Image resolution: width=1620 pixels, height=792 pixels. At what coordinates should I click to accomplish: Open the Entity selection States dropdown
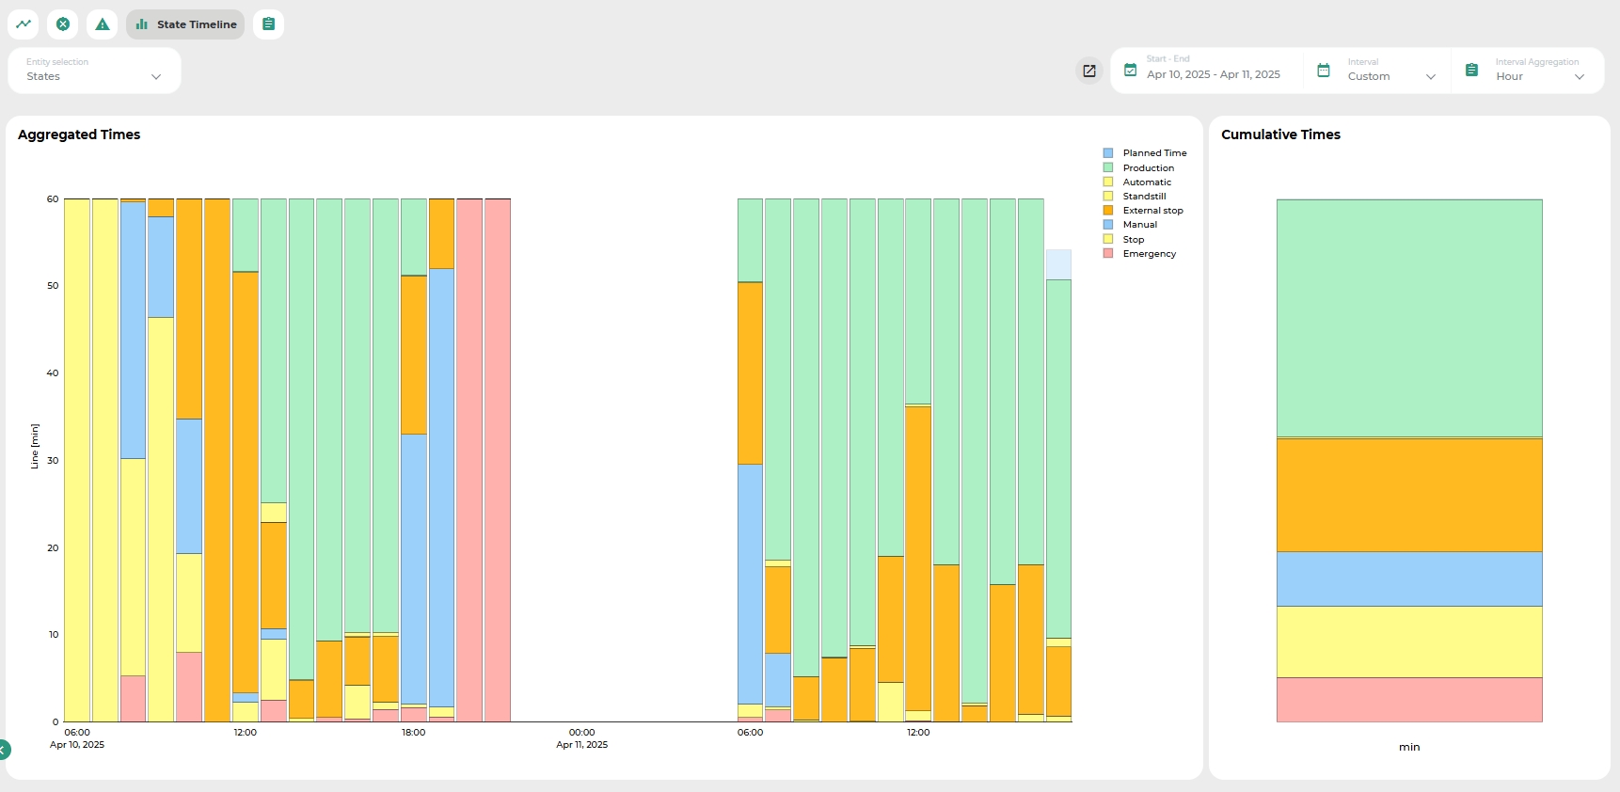click(x=94, y=71)
